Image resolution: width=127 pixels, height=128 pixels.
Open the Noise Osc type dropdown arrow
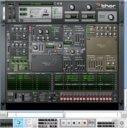coord(12,57)
